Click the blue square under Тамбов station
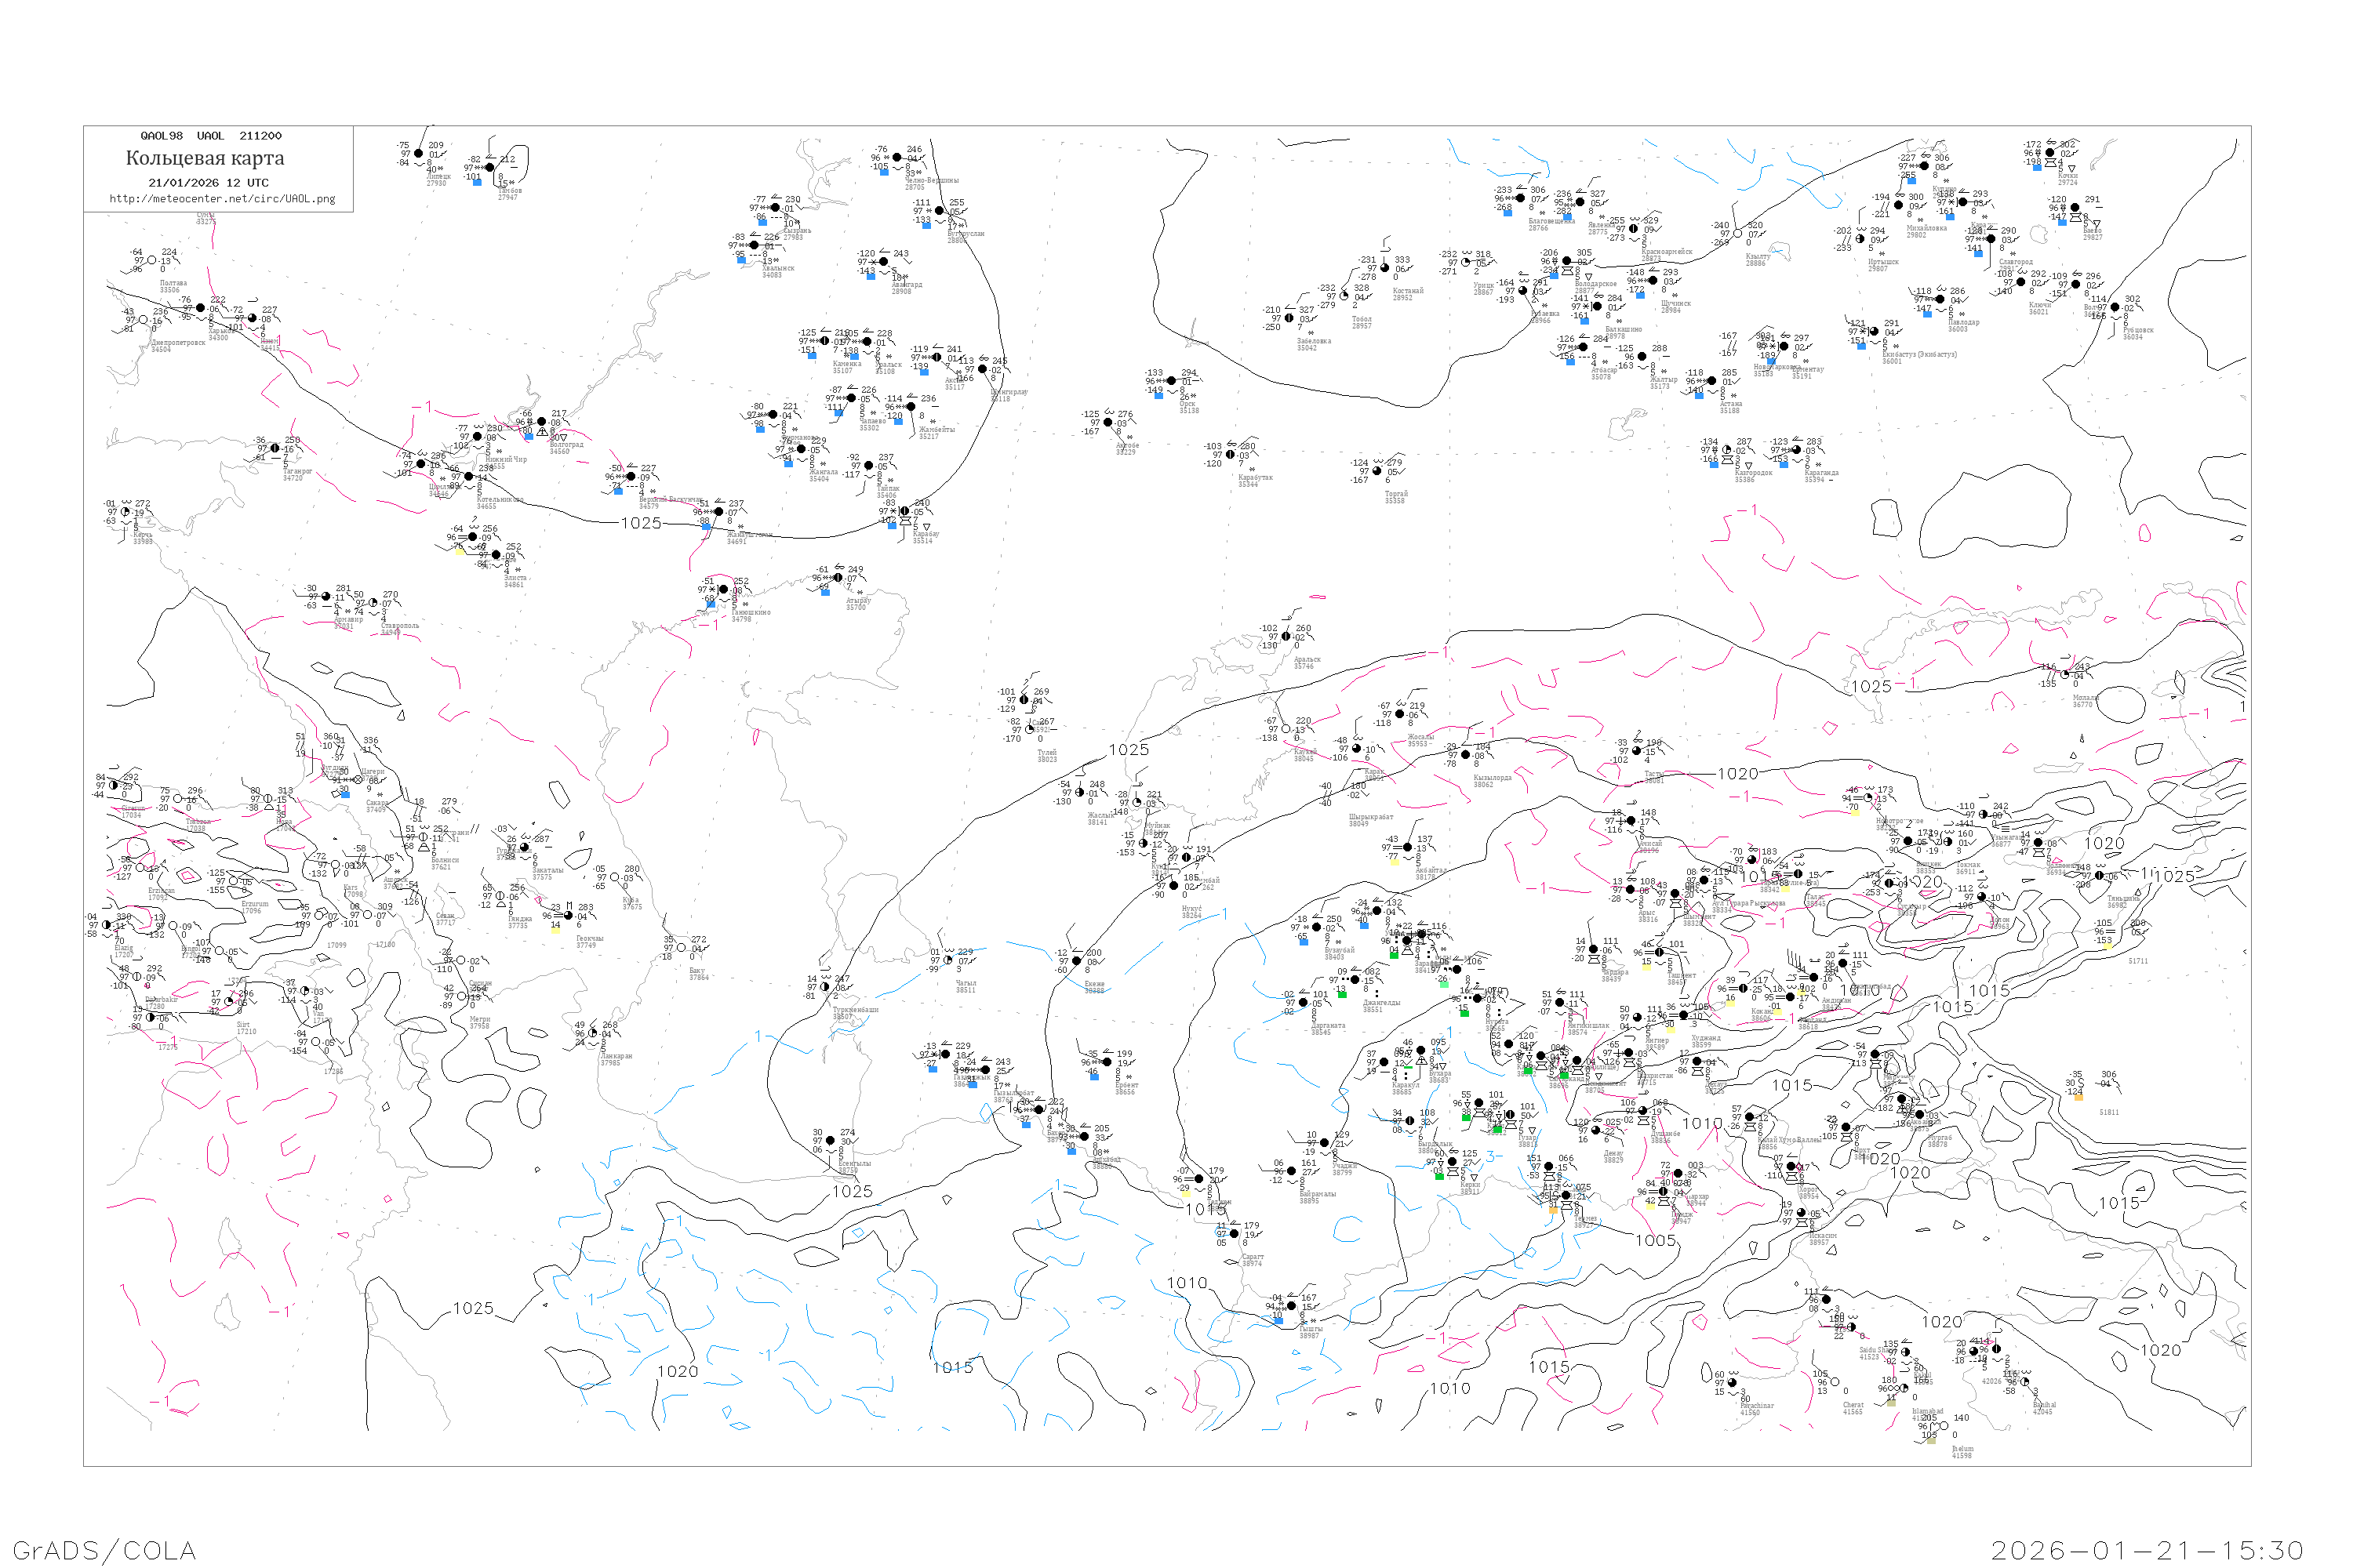Screen dimensions: 2353x1568 pos(477,182)
